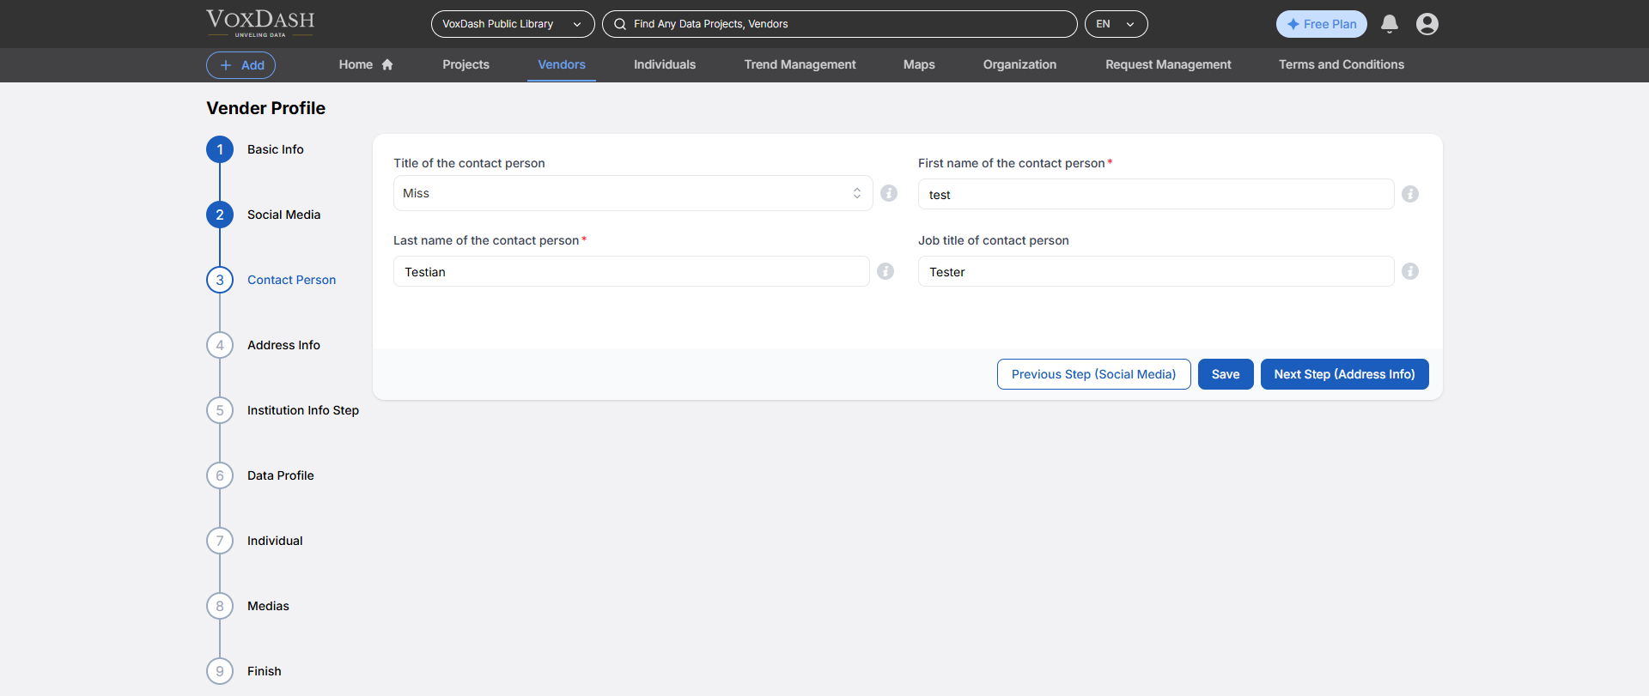Viewport: 1649px width, 696px height.
Task: Show info for last name field
Action: tap(885, 271)
